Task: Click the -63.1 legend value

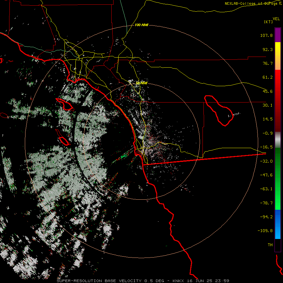Action: [266, 189]
